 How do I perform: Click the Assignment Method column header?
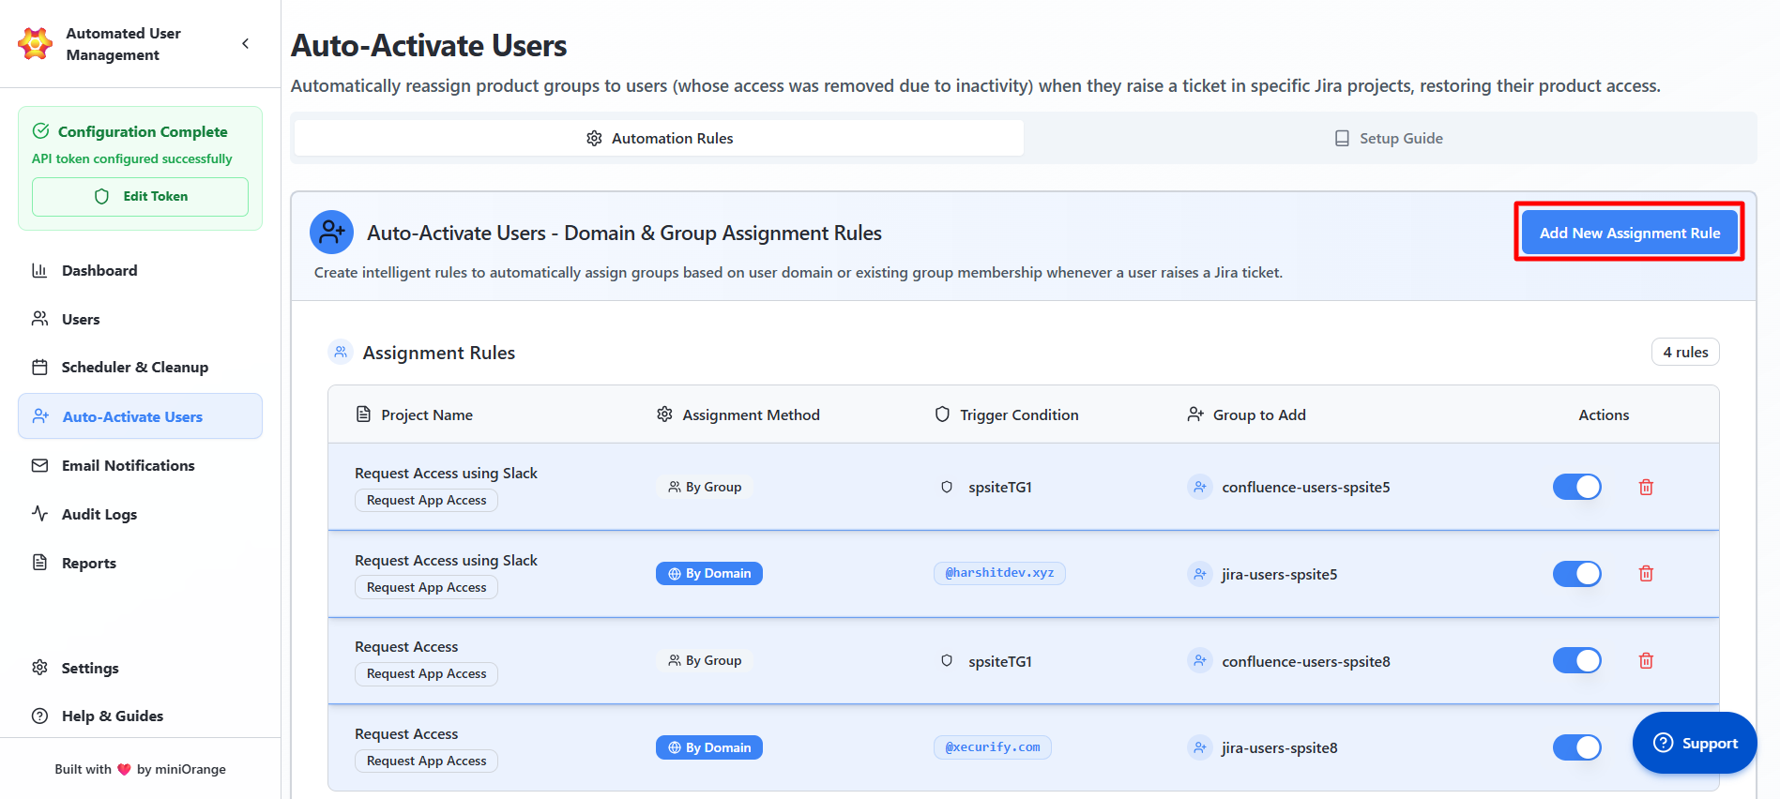click(738, 415)
